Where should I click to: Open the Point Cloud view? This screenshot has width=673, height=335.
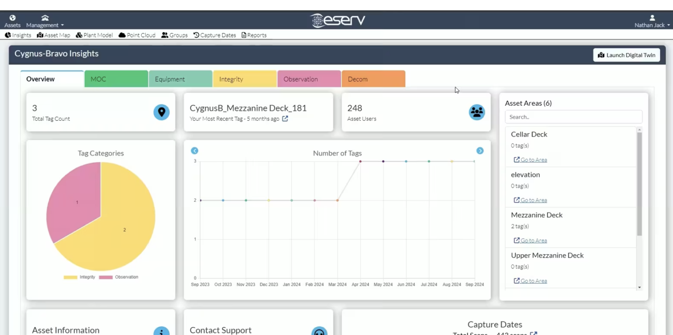coord(137,35)
